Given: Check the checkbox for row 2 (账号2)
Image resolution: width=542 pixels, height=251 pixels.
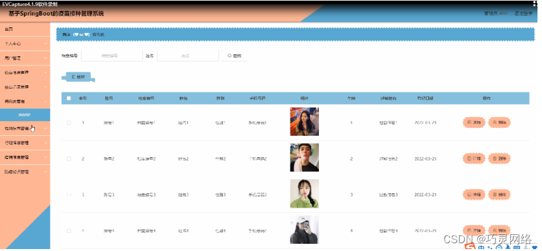Looking at the screenshot, I should point(69,158).
